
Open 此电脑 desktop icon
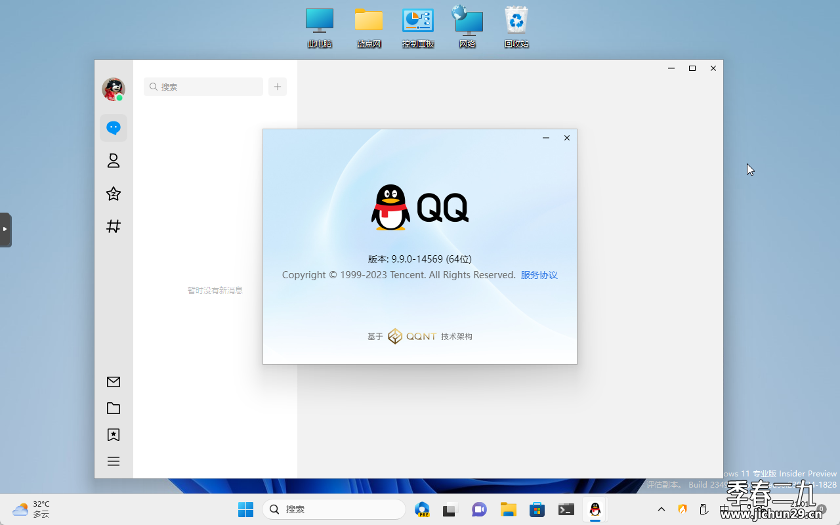pyautogui.click(x=320, y=28)
